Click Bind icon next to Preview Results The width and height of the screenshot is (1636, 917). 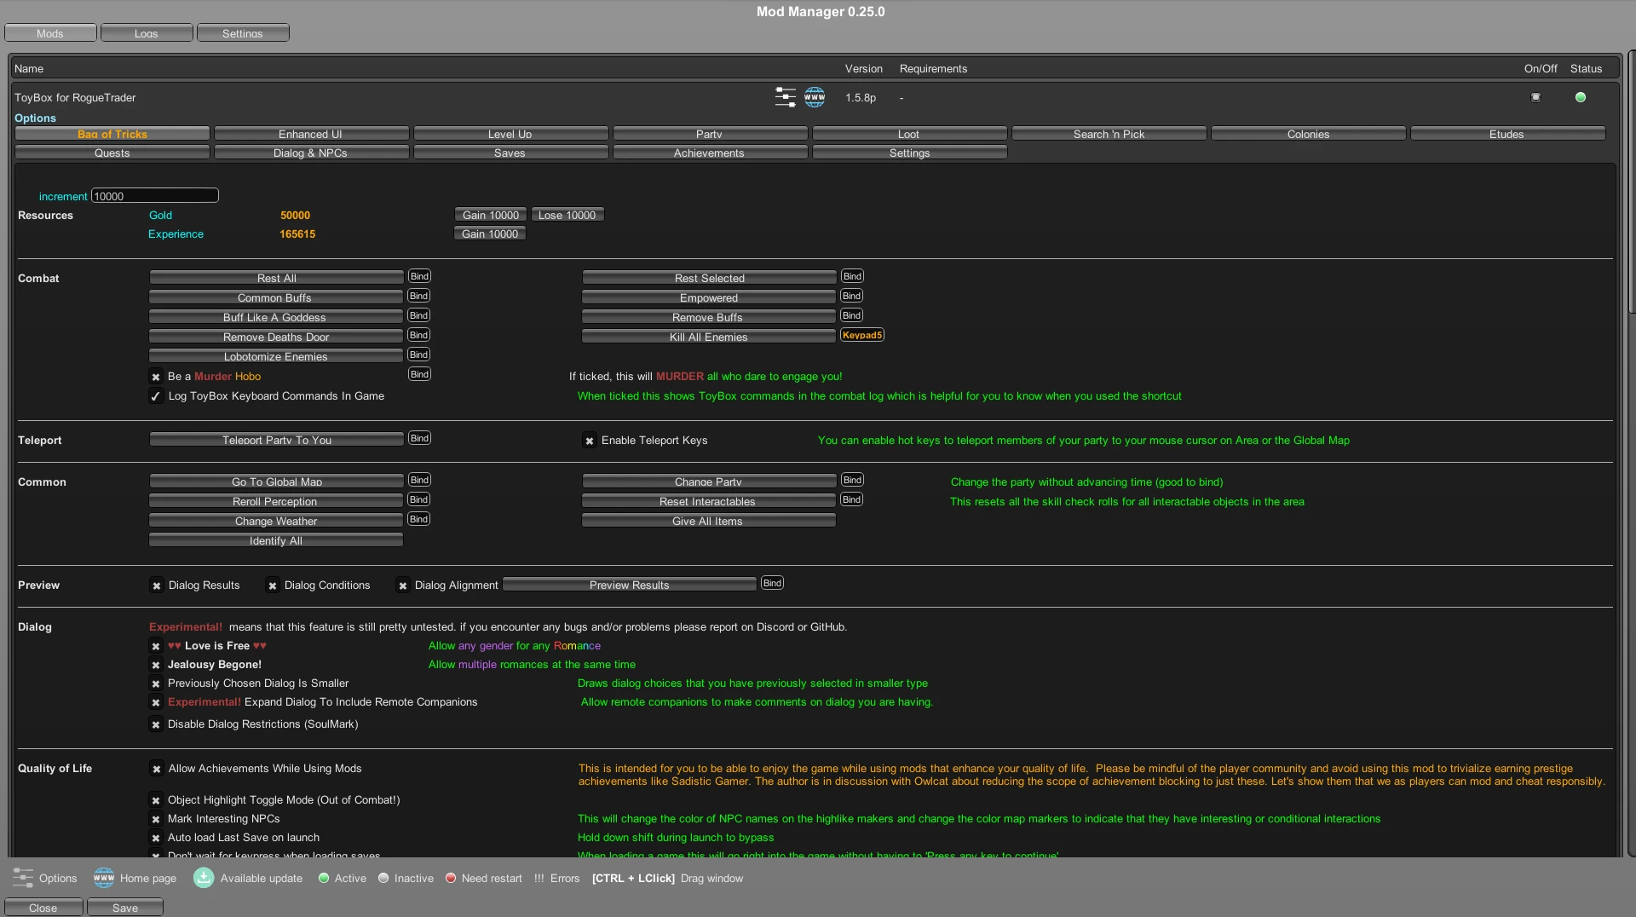tap(771, 583)
